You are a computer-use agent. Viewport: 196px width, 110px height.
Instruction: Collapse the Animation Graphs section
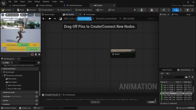tap(2, 69)
